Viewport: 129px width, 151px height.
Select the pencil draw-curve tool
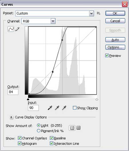(17, 29)
